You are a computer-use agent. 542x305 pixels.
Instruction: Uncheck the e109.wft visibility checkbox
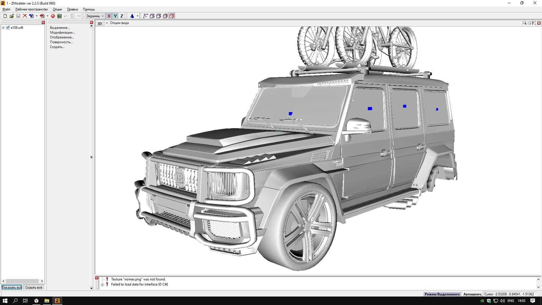tap(8, 28)
